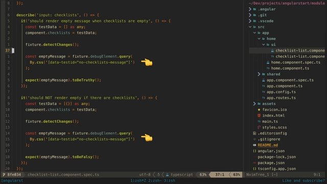Click the TS icon of app.routes.ts
This screenshot has height=184, width=327.
[264, 98]
